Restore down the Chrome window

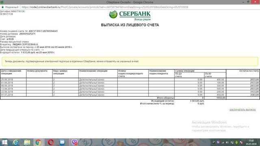tap(248, 2)
